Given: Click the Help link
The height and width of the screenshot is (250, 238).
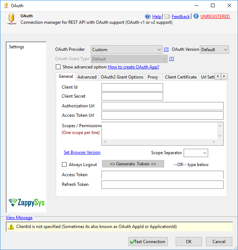Looking at the screenshot, I should click(157, 17).
